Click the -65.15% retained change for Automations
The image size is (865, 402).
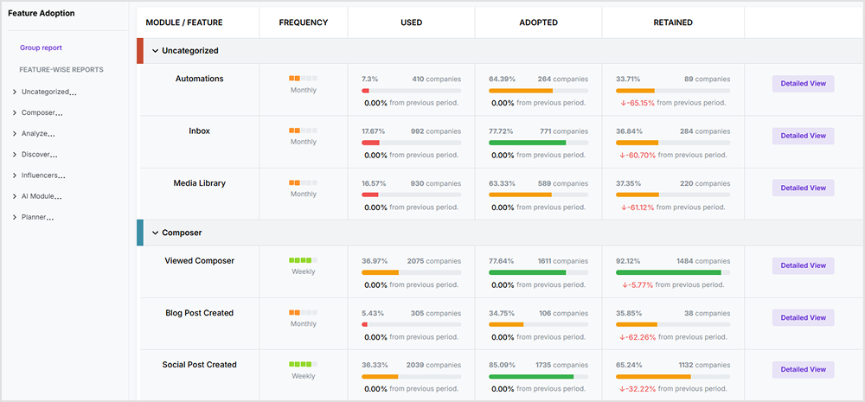[x=638, y=103]
